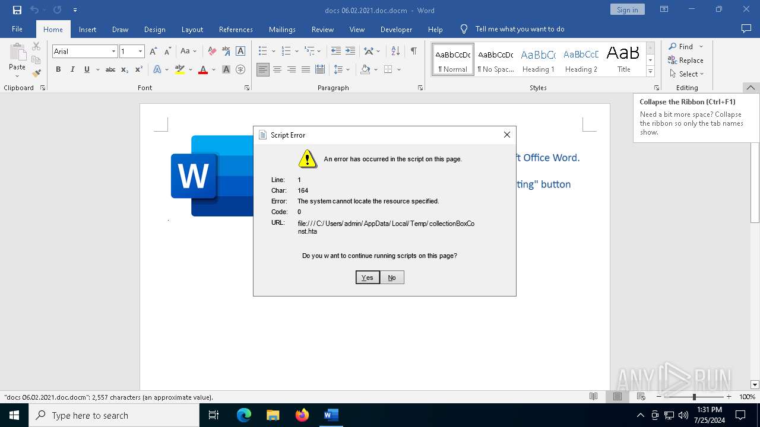This screenshot has height=427, width=760.
Task: Open the Comments speech bubble icon
Action: pyautogui.click(x=746, y=28)
